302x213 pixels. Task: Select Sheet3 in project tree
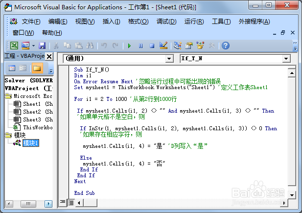33,119
